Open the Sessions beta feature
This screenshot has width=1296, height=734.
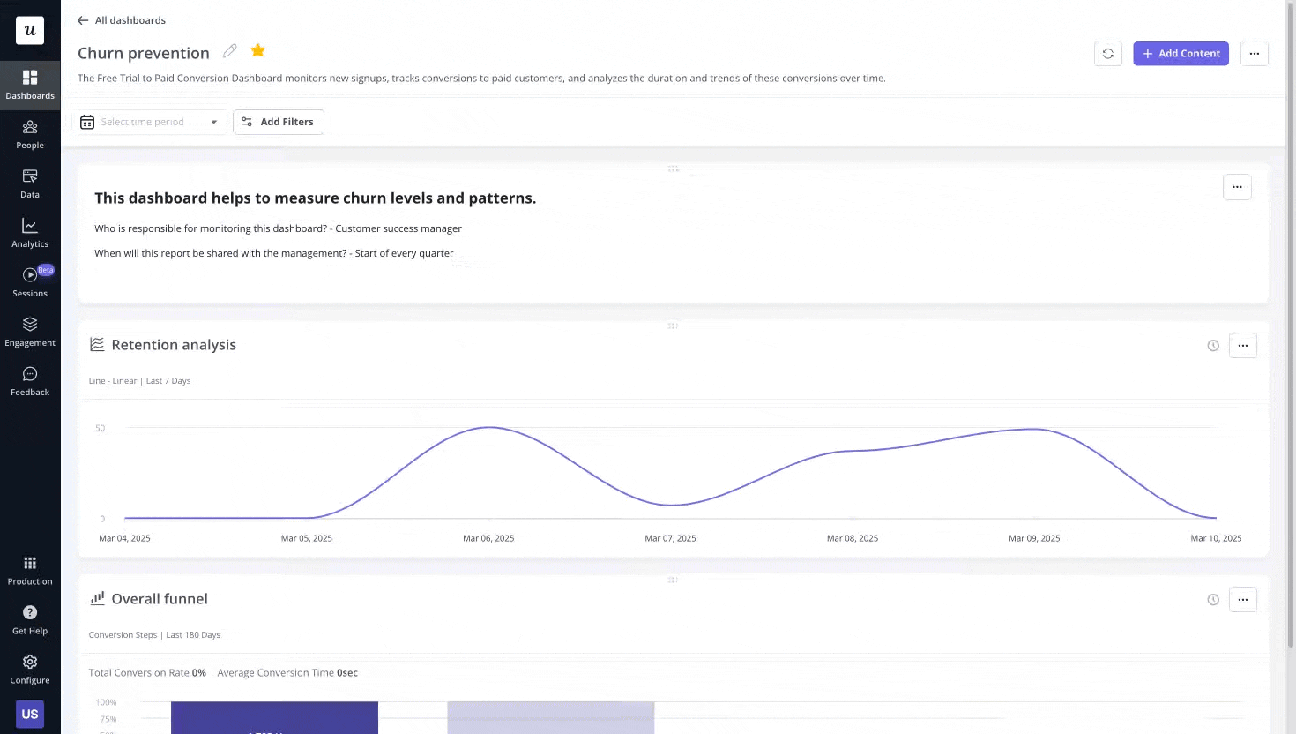pos(30,282)
